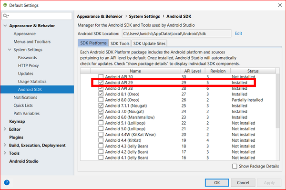Click the SDK platforms list scrollbar
This screenshot has width=286, height=190.
[x=277, y=100]
